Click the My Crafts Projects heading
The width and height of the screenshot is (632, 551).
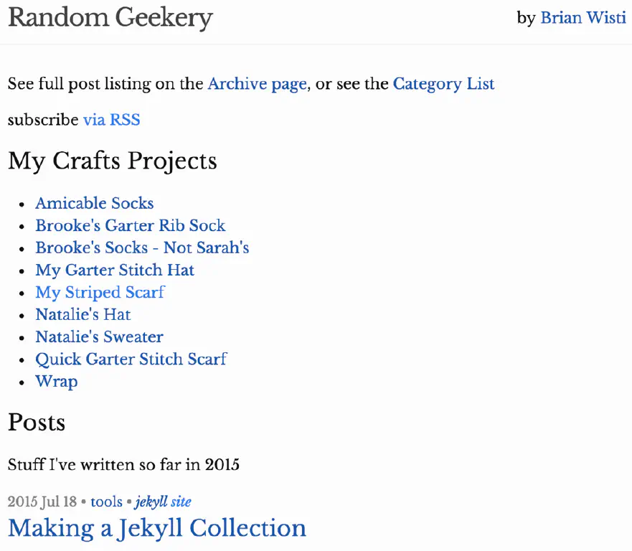point(112,161)
